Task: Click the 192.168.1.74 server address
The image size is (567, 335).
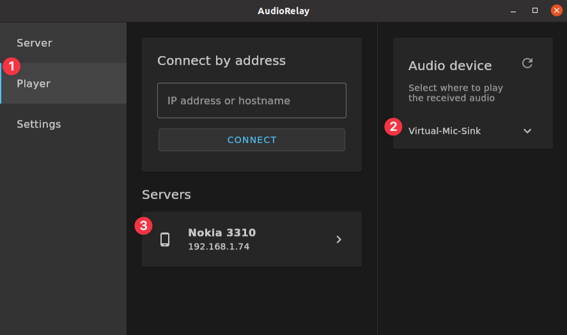Action: 219,246
